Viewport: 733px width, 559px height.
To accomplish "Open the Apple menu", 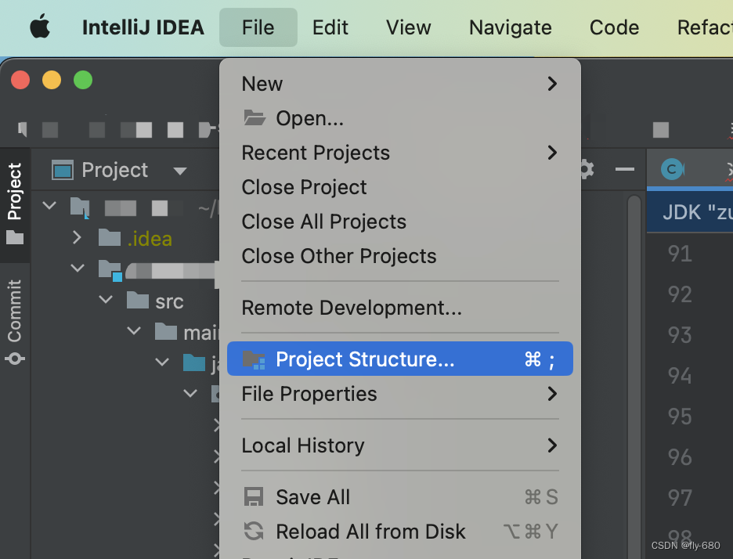I will click(x=40, y=27).
